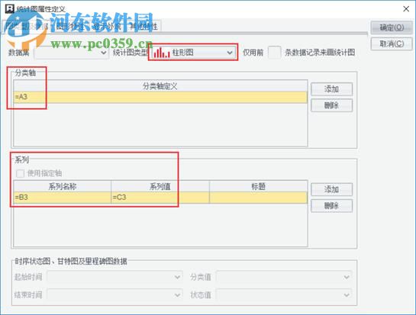
Task: Click 取消(C) to cancel dialog
Action: click(392, 43)
